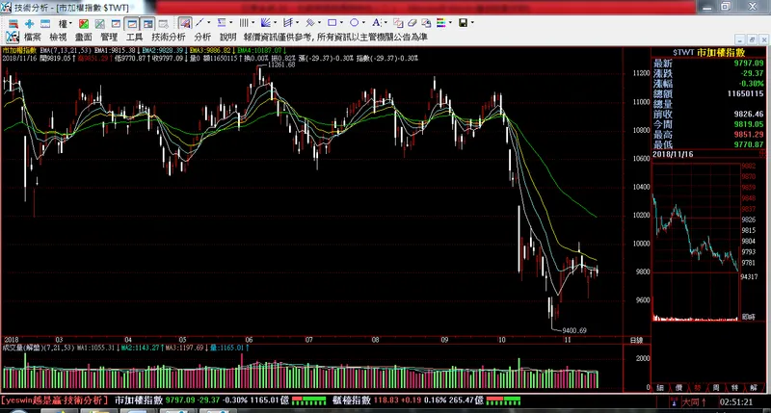771x413 pixels.
Task: Toggle the highlighted chart-window layout button
Action: pyautogui.click(x=132, y=23)
